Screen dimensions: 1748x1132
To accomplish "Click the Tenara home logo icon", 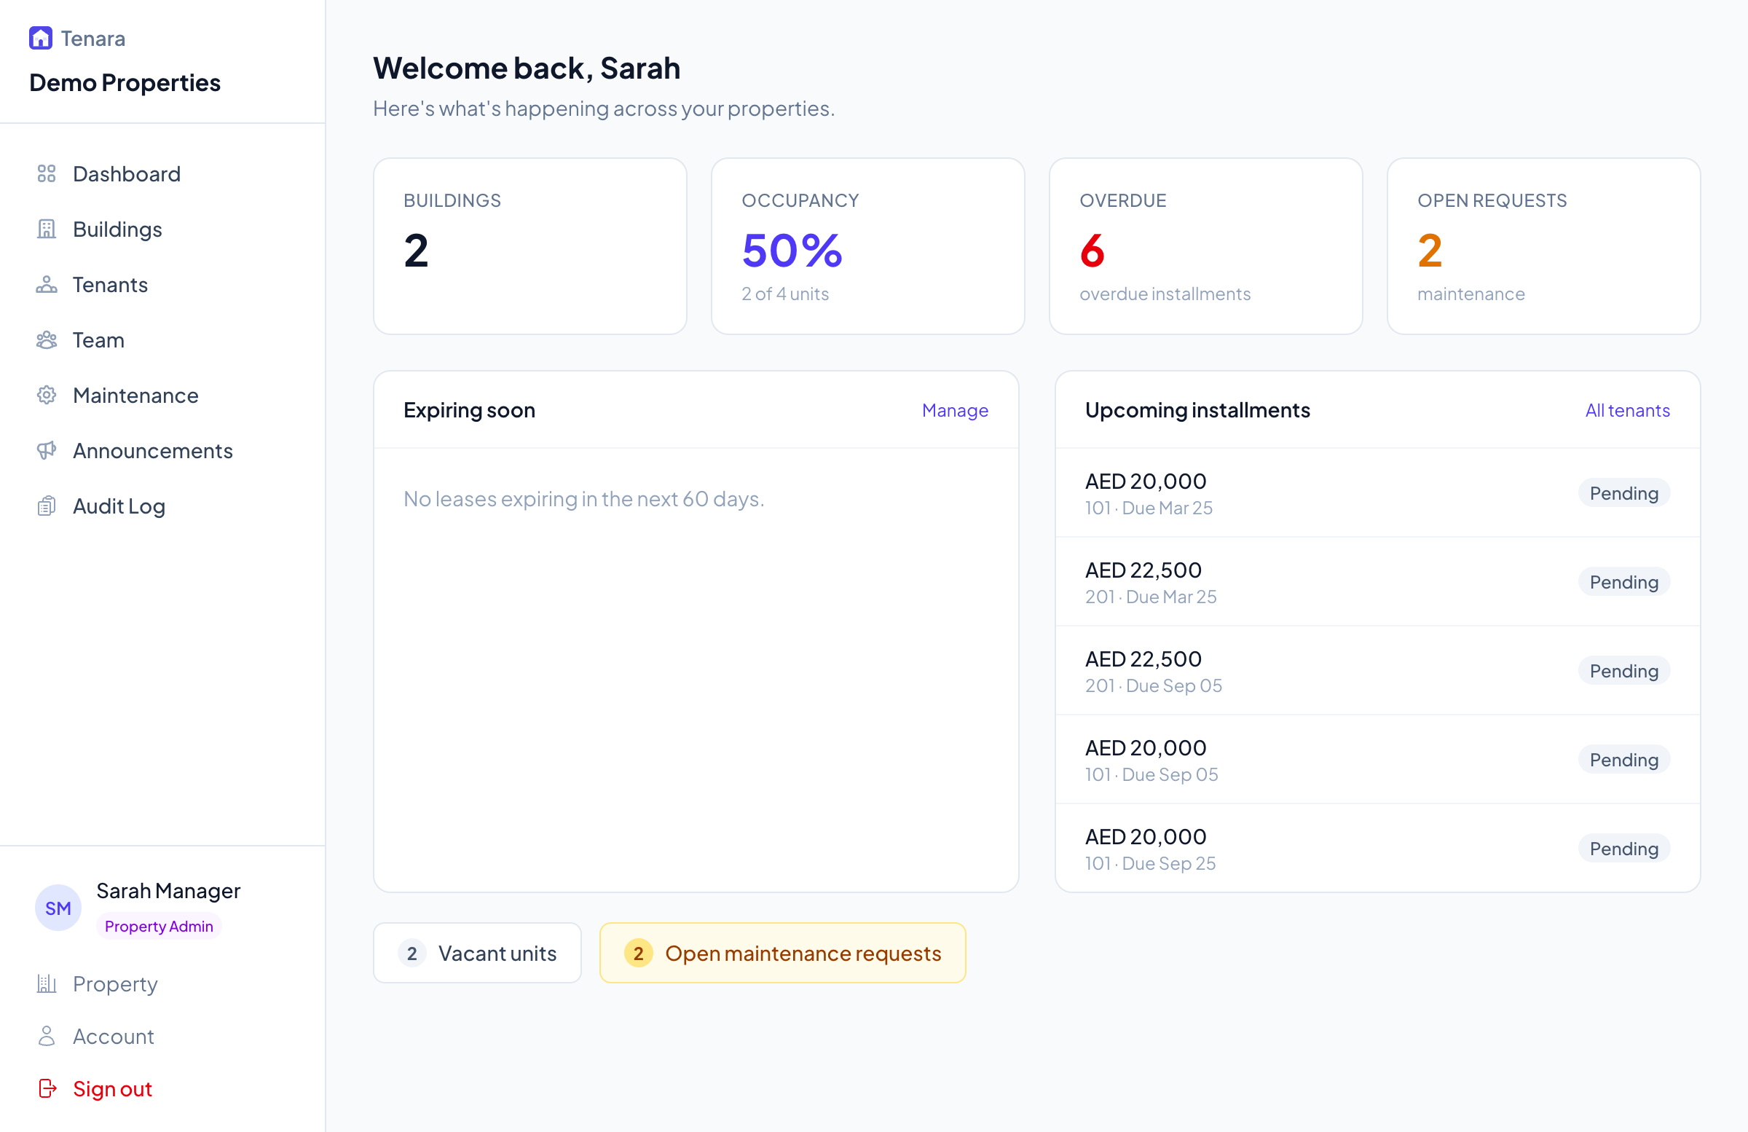I will pyautogui.click(x=41, y=37).
